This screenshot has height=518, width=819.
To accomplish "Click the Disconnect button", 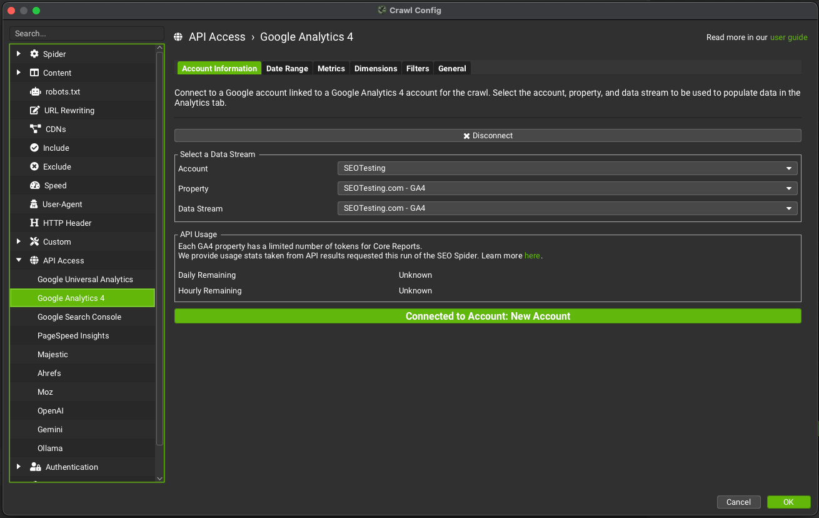I will (x=488, y=135).
